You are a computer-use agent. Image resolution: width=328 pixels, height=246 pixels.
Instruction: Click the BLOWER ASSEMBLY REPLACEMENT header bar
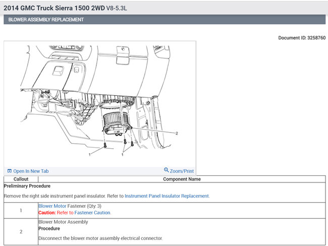coord(165,20)
